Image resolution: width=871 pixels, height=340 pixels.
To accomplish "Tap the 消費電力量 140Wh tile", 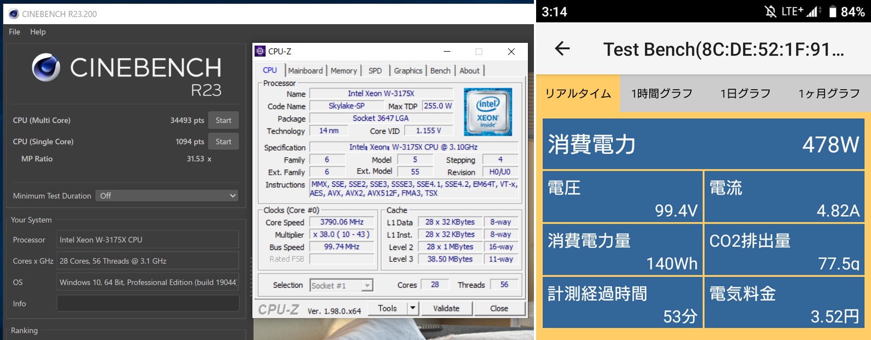I will (x=622, y=249).
